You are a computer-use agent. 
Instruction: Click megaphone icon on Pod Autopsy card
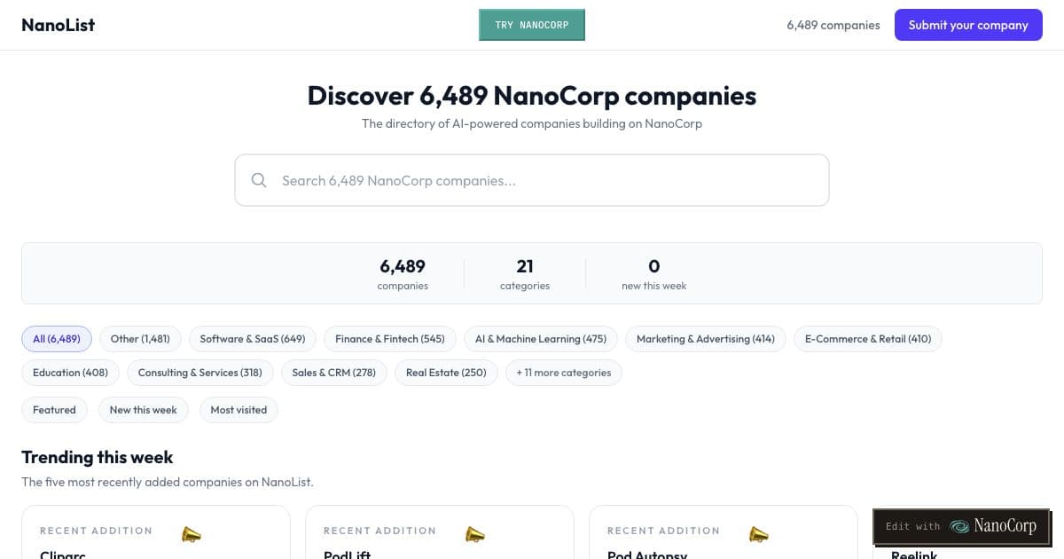coord(759,534)
